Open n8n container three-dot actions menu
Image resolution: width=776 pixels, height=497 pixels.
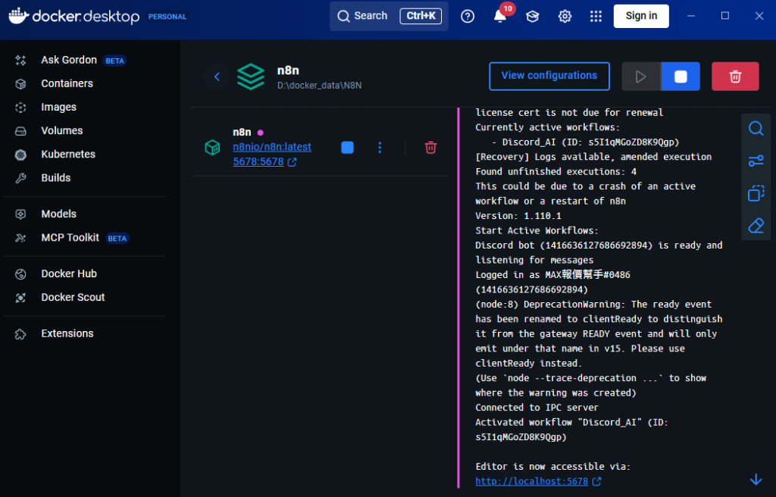point(380,148)
